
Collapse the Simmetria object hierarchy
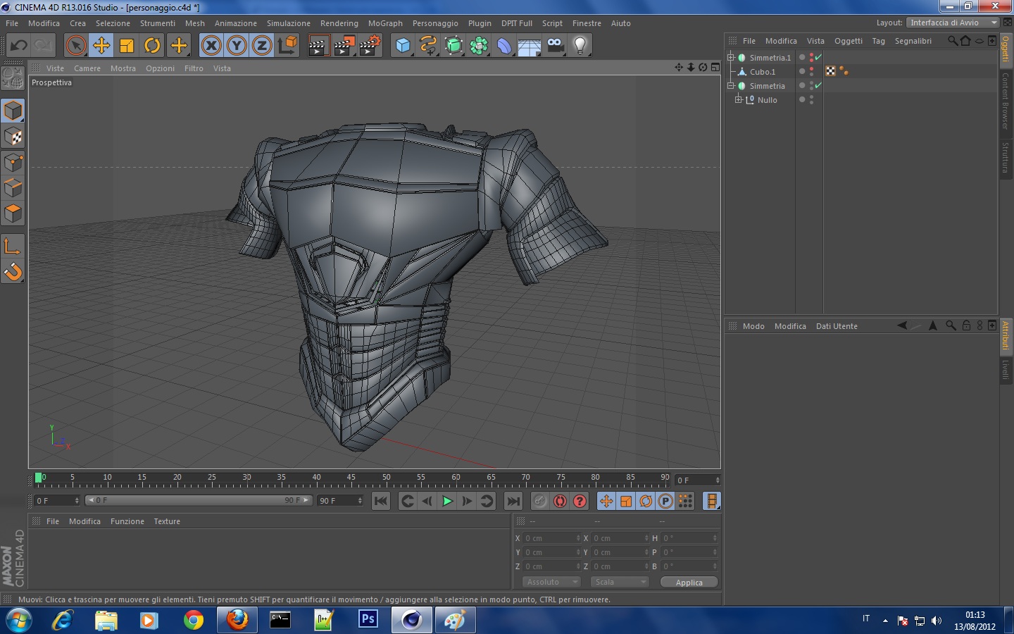point(731,86)
